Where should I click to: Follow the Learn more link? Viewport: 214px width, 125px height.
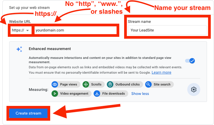161,72
